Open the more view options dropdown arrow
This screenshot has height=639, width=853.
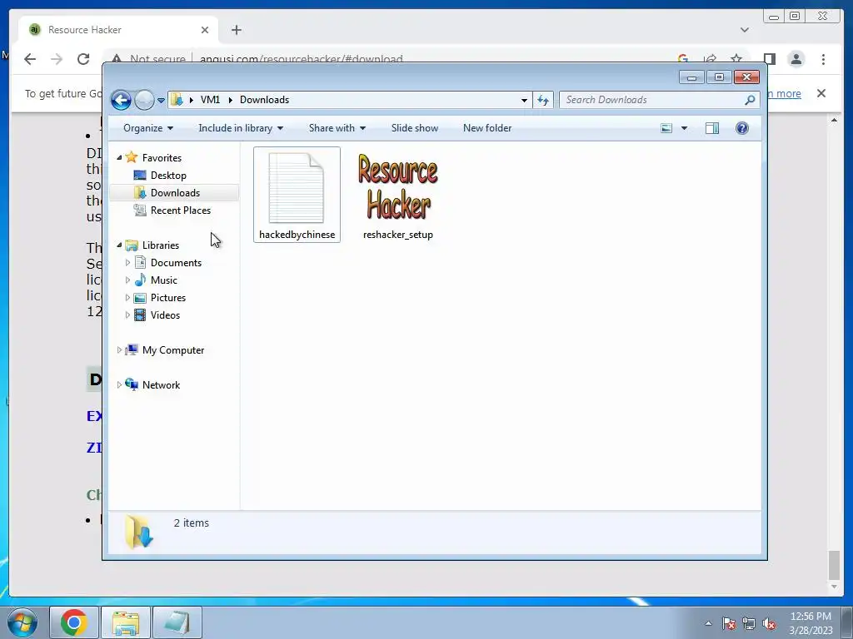coord(685,128)
